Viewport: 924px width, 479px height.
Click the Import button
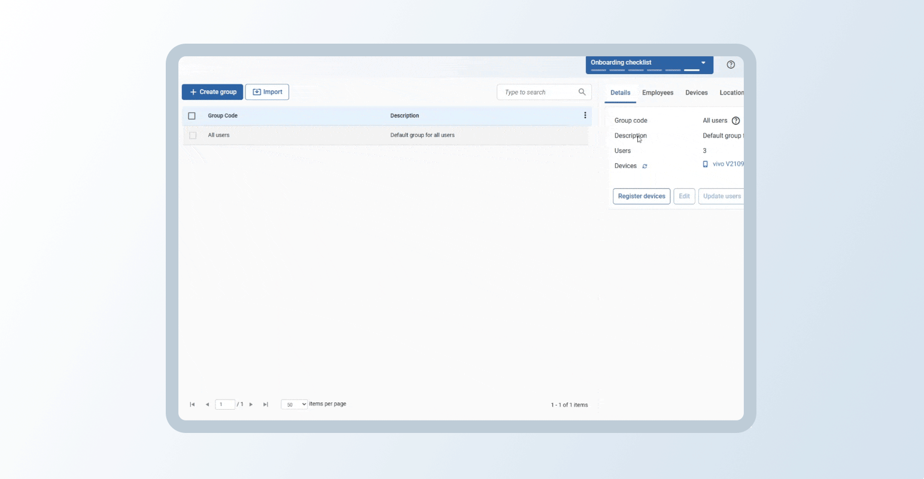pos(267,92)
